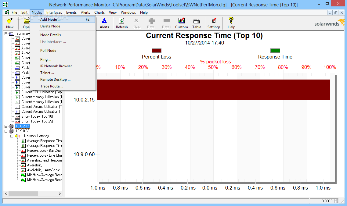Click the Help question mark icon
The image size is (347, 206).
pos(231,20)
